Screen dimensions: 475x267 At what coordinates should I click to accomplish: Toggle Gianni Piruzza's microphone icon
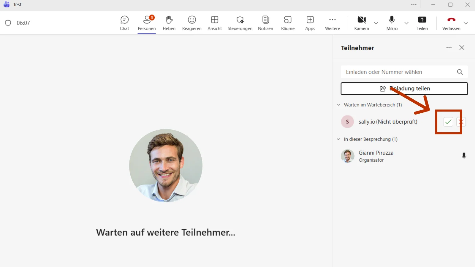click(x=464, y=156)
